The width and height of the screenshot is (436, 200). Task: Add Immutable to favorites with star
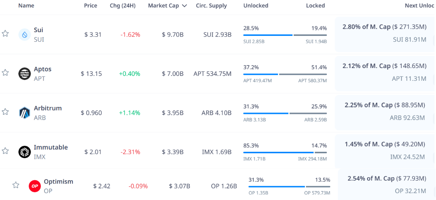[x=5, y=151]
